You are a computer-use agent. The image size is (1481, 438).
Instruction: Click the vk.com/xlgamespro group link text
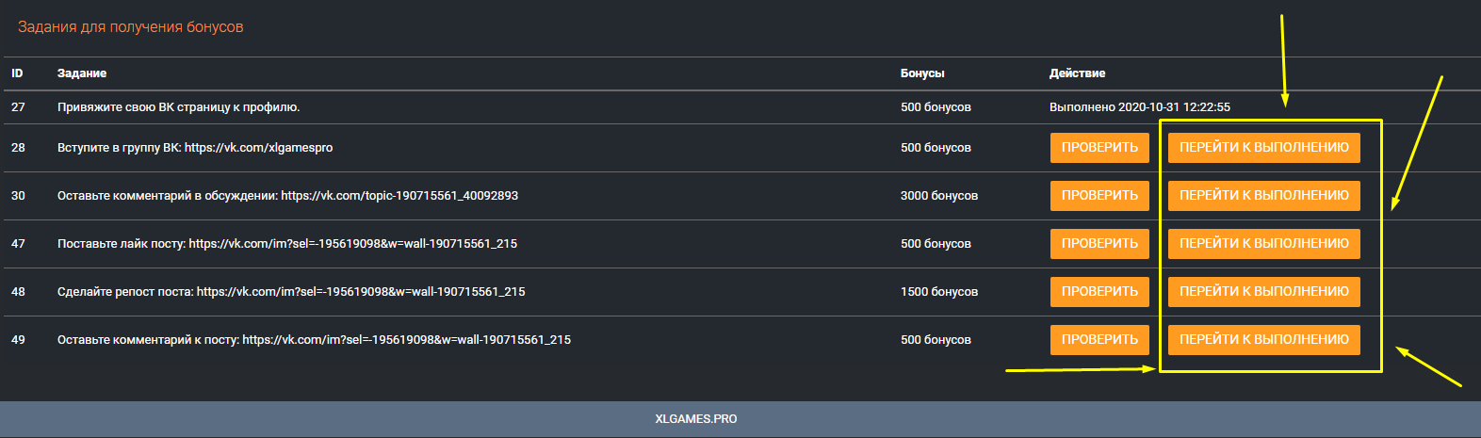258,148
